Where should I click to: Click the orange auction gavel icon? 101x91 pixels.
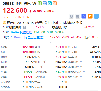point(55,3)
